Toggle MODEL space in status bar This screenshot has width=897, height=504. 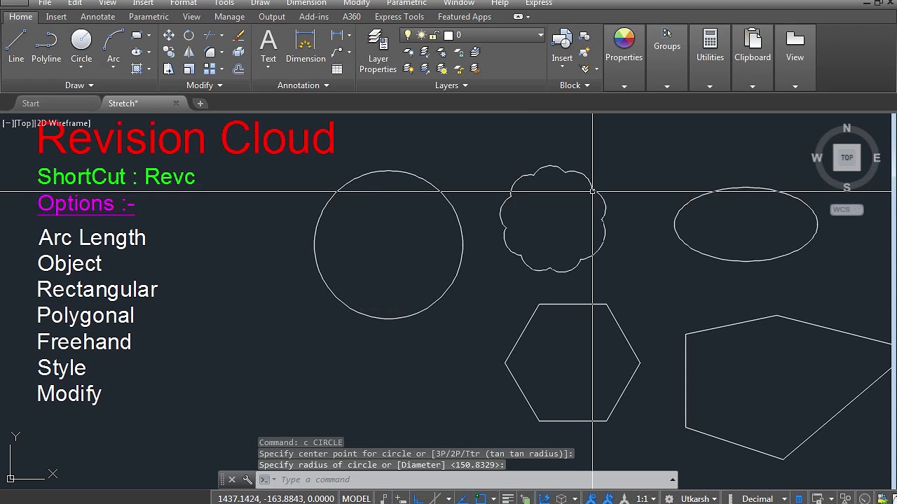(356, 498)
